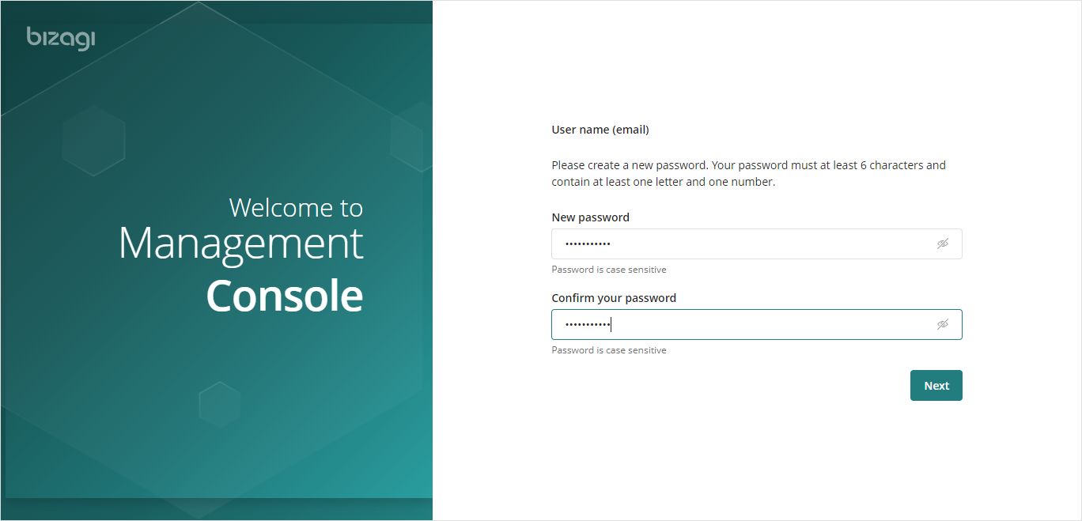Click the small hexagon under the Console heading

click(x=219, y=405)
